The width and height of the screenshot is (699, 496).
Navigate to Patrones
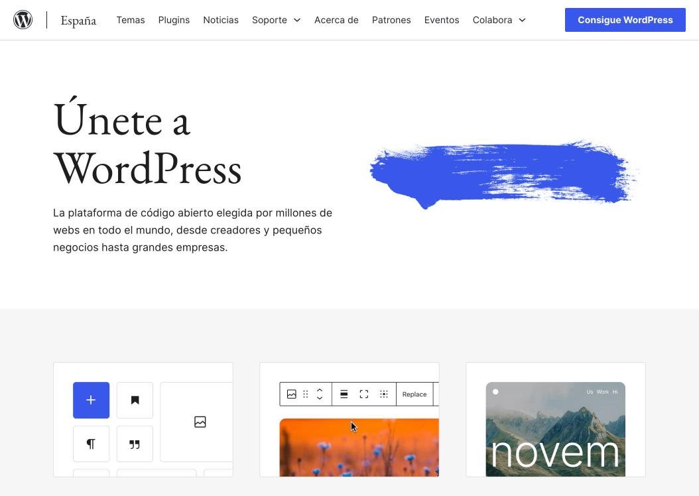[x=391, y=20]
